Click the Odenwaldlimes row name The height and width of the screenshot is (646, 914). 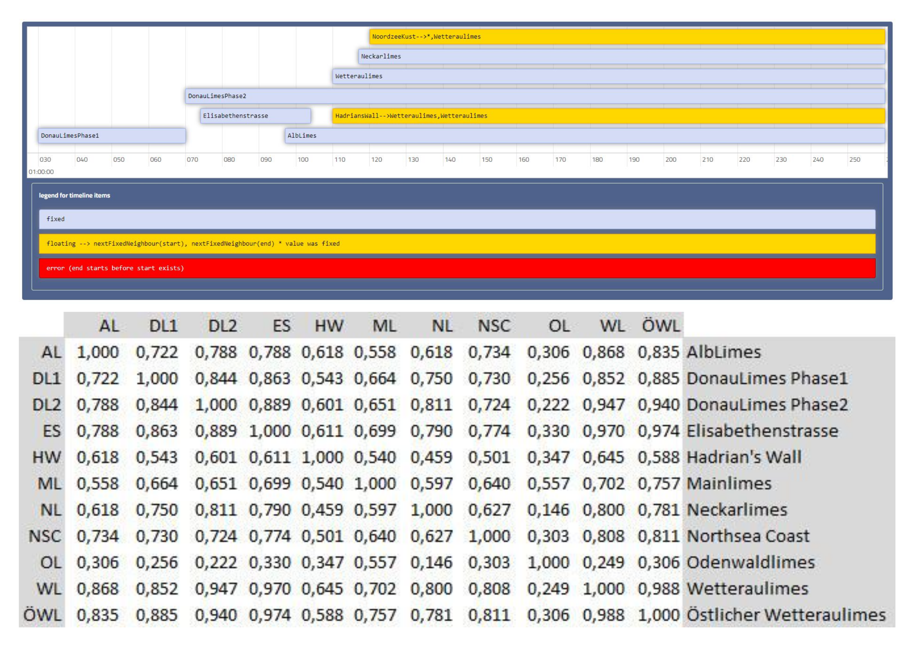click(x=751, y=563)
